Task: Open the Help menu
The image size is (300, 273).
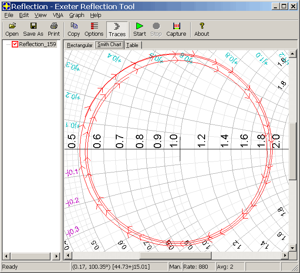Action: [x=96, y=15]
